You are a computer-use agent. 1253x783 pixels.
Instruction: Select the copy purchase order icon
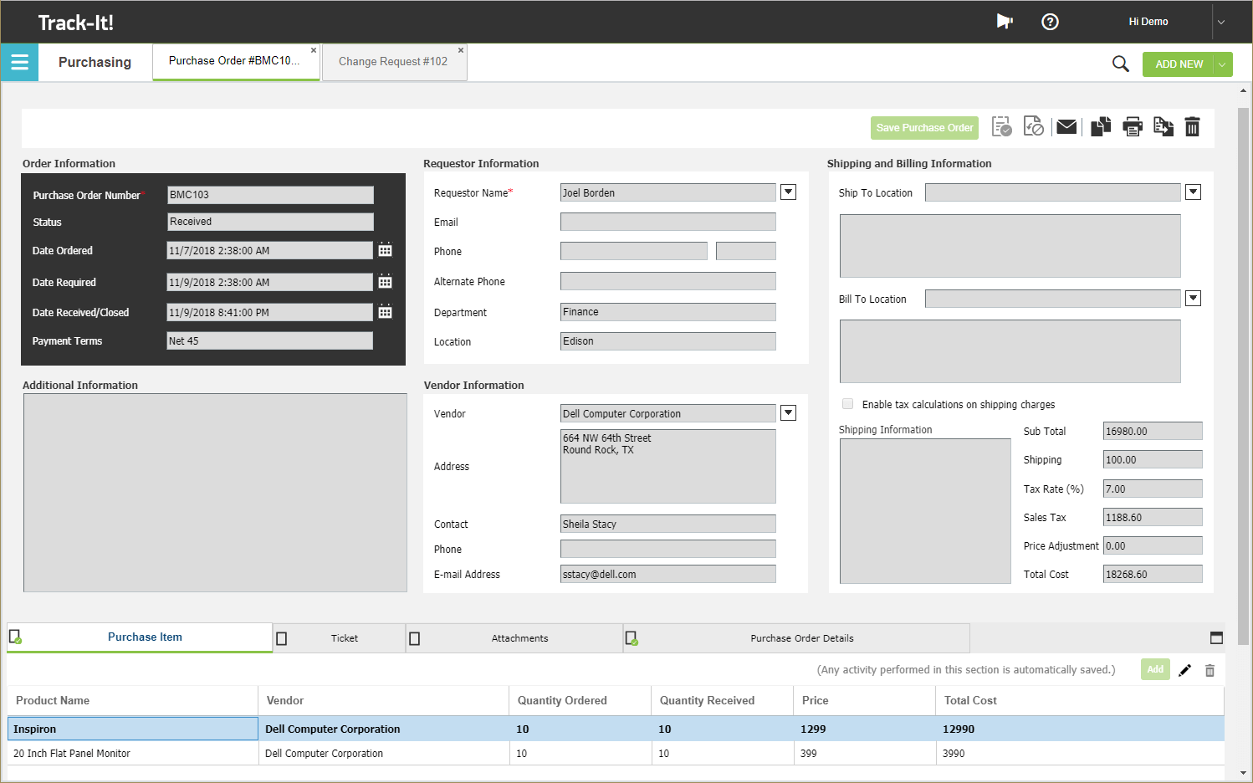click(1100, 126)
